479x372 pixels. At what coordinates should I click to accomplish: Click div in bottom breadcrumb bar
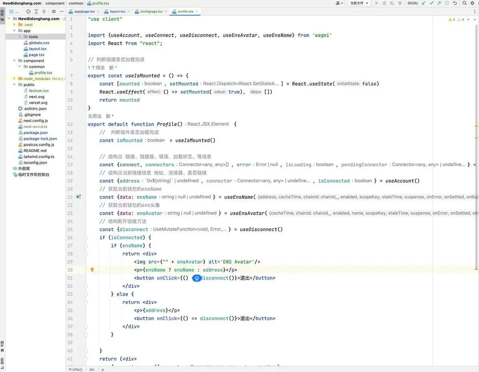(92, 370)
